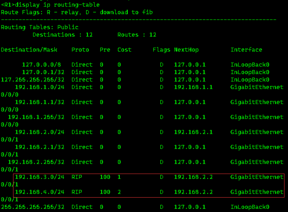Click destination 192.168.4.0/24
The width and height of the screenshot is (288, 212).
pos(40,192)
